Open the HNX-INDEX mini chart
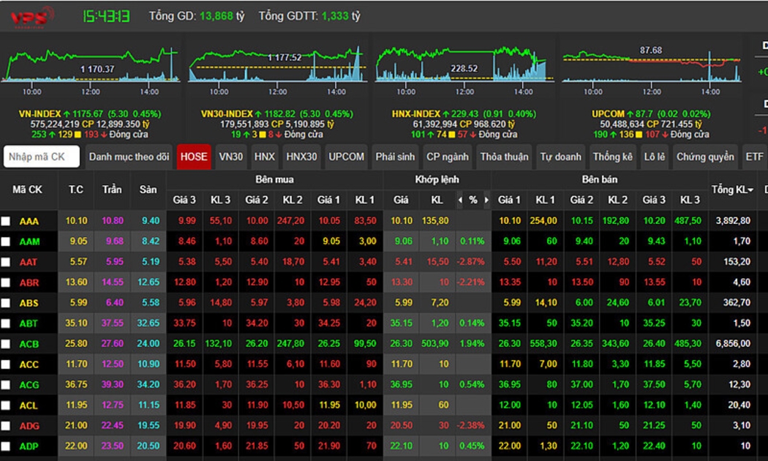768x461 pixels. [x=462, y=66]
